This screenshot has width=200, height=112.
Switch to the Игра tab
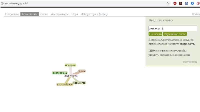coord(75,14)
